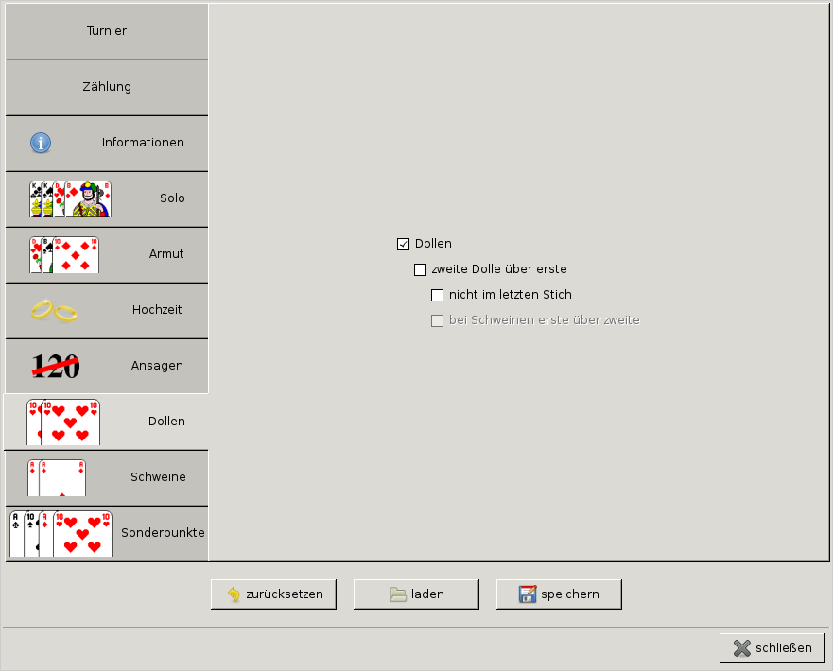
Task: Save rules with speichern button
Action: [x=559, y=594]
